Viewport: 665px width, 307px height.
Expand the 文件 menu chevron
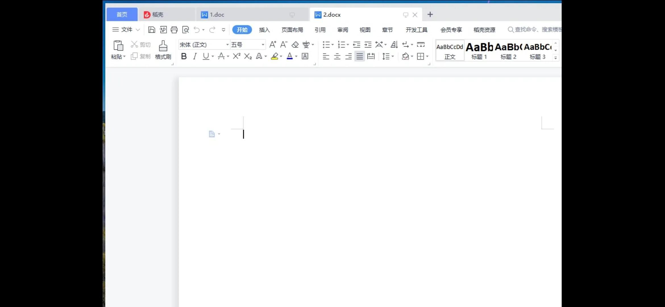coord(138,30)
